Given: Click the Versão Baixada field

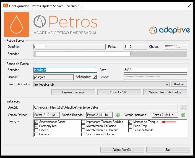Looking at the screenshot, I should point(99,115).
